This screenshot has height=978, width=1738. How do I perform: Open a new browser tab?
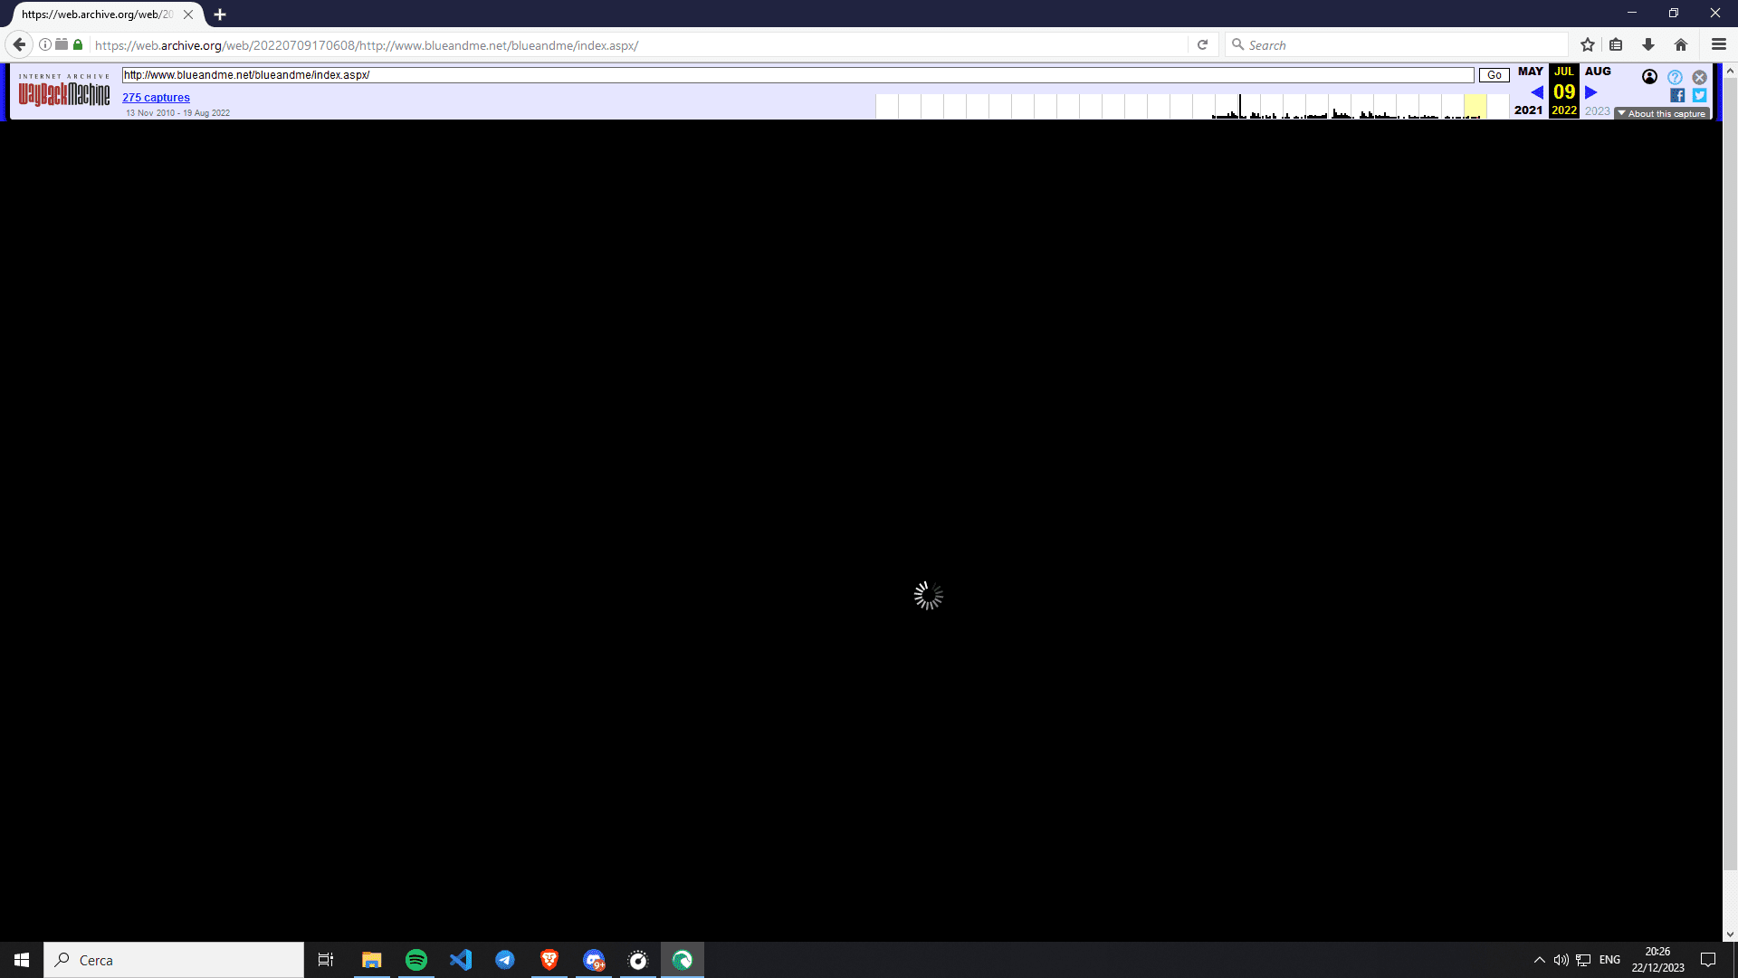coord(220,14)
